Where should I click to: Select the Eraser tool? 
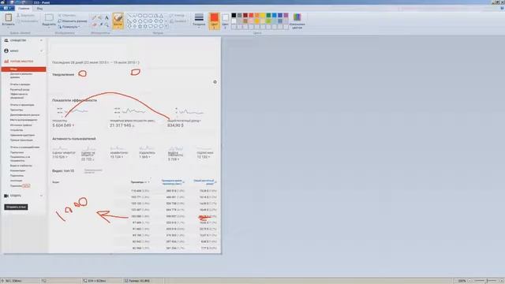point(94,24)
